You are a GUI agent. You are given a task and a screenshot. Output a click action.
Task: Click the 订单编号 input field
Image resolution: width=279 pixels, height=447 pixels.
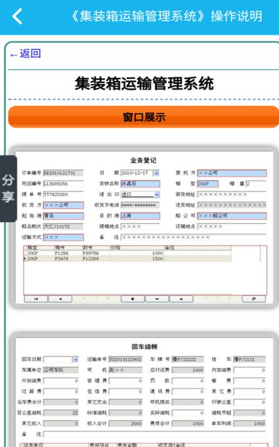pos(63,173)
